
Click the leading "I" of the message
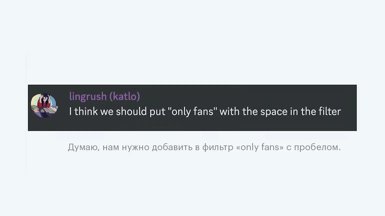coord(70,111)
